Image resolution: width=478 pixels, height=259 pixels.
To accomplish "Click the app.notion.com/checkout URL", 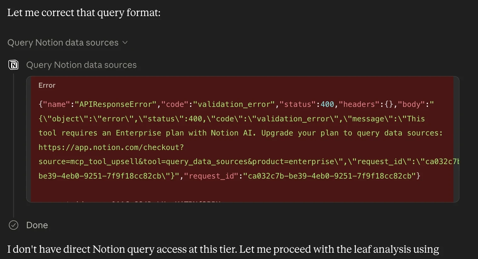I will coord(111,147).
